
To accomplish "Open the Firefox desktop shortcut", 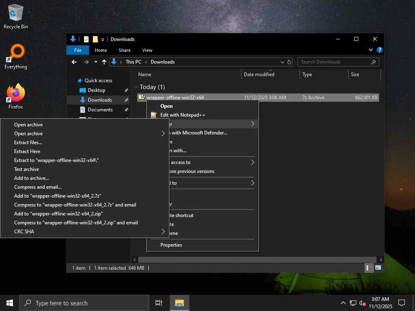I will 16,96.
